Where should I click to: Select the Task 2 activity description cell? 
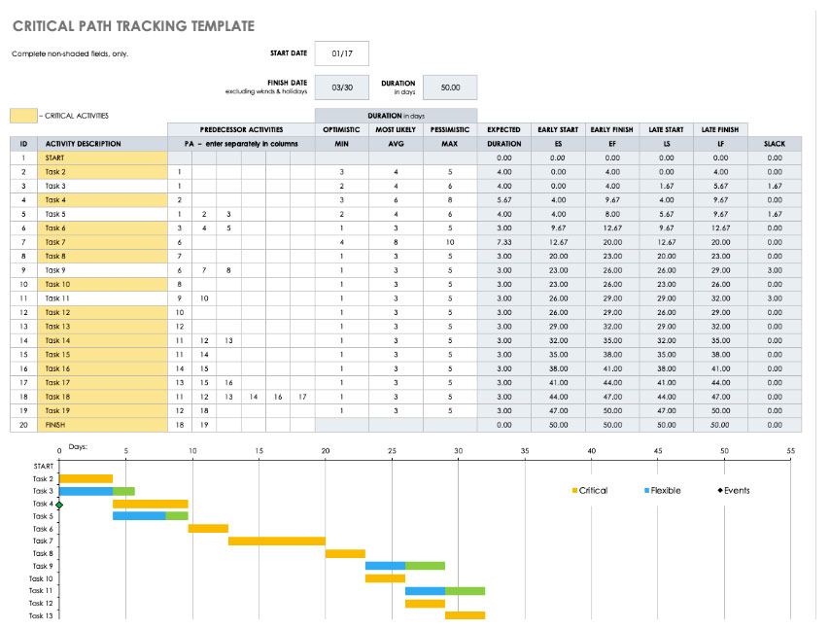point(102,171)
